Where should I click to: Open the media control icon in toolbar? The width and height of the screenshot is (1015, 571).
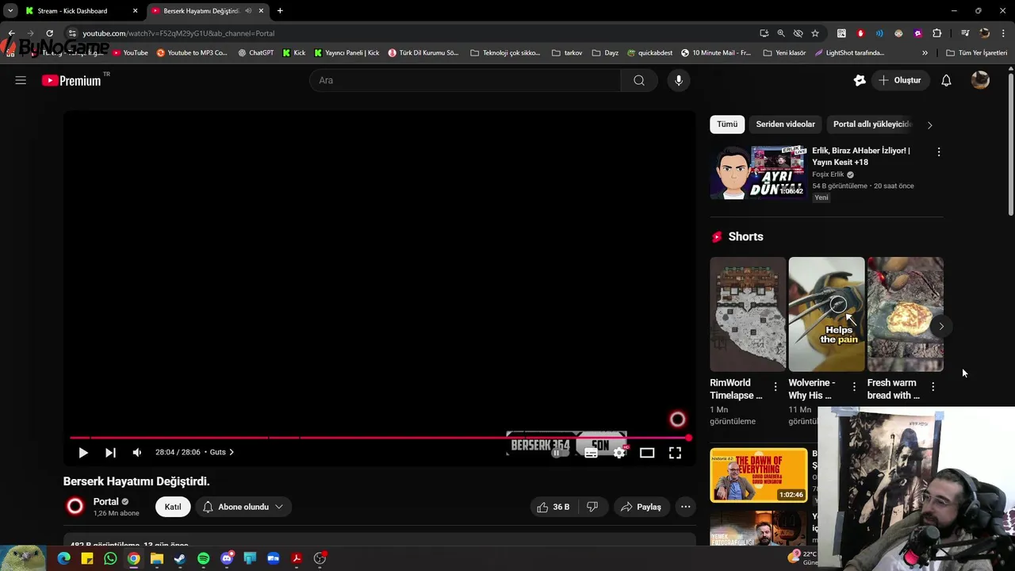tap(965, 33)
